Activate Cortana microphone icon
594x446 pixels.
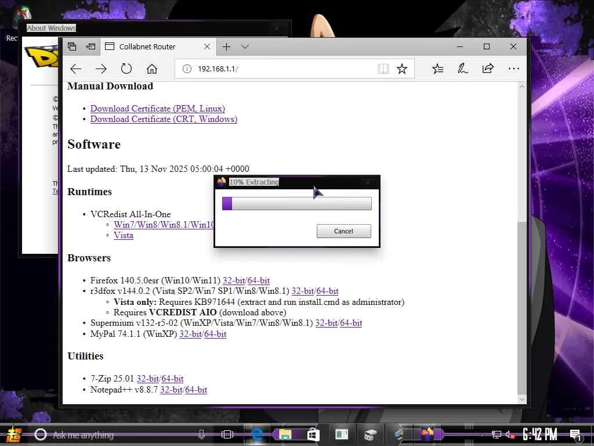(x=201, y=434)
